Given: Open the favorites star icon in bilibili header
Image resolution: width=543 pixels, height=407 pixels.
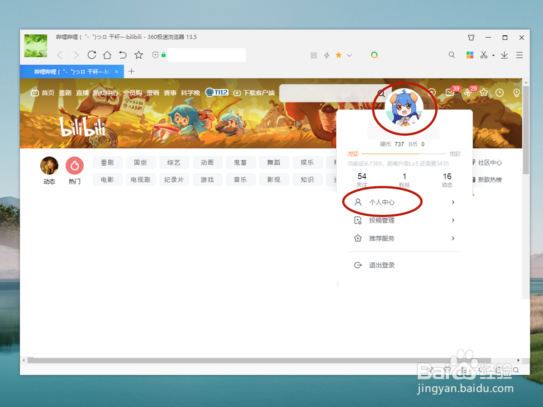Looking at the screenshot, I should [484, 92].
